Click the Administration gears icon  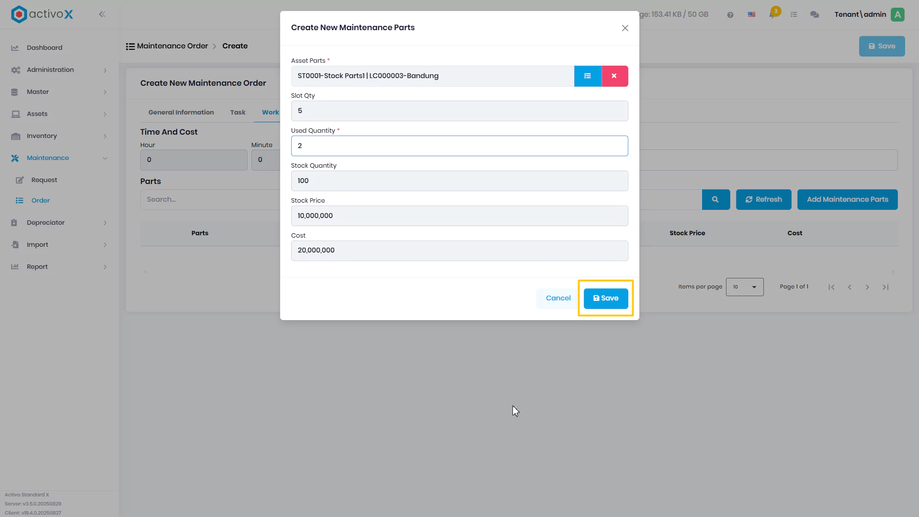[x=15, y=70]
